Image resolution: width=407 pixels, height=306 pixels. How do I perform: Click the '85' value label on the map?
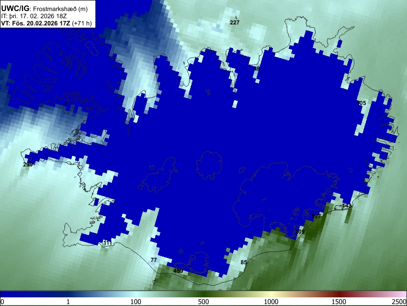click(x=243, y=262)
